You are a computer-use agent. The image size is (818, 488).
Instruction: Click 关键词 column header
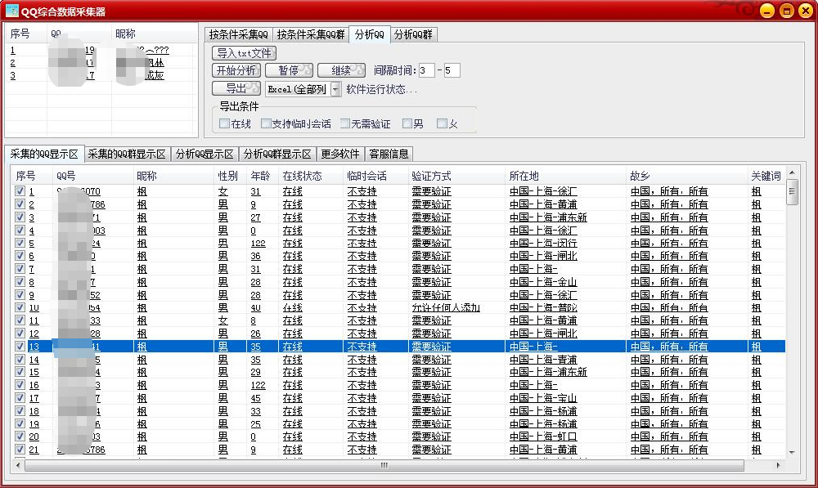coord(766,177)
